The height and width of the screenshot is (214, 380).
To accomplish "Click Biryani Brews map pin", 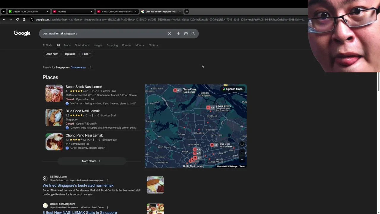I will click(210, 108).
